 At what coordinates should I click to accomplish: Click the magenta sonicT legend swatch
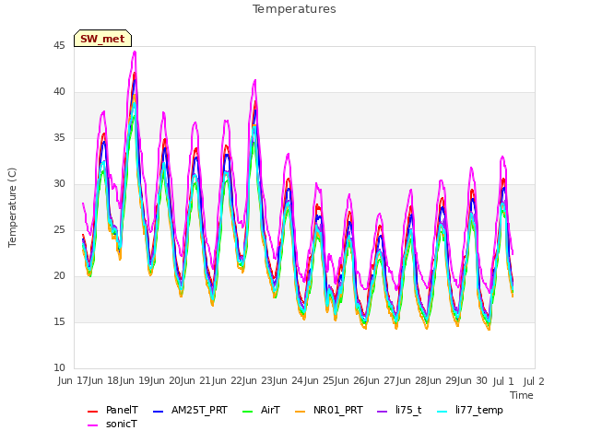[92, 425]
